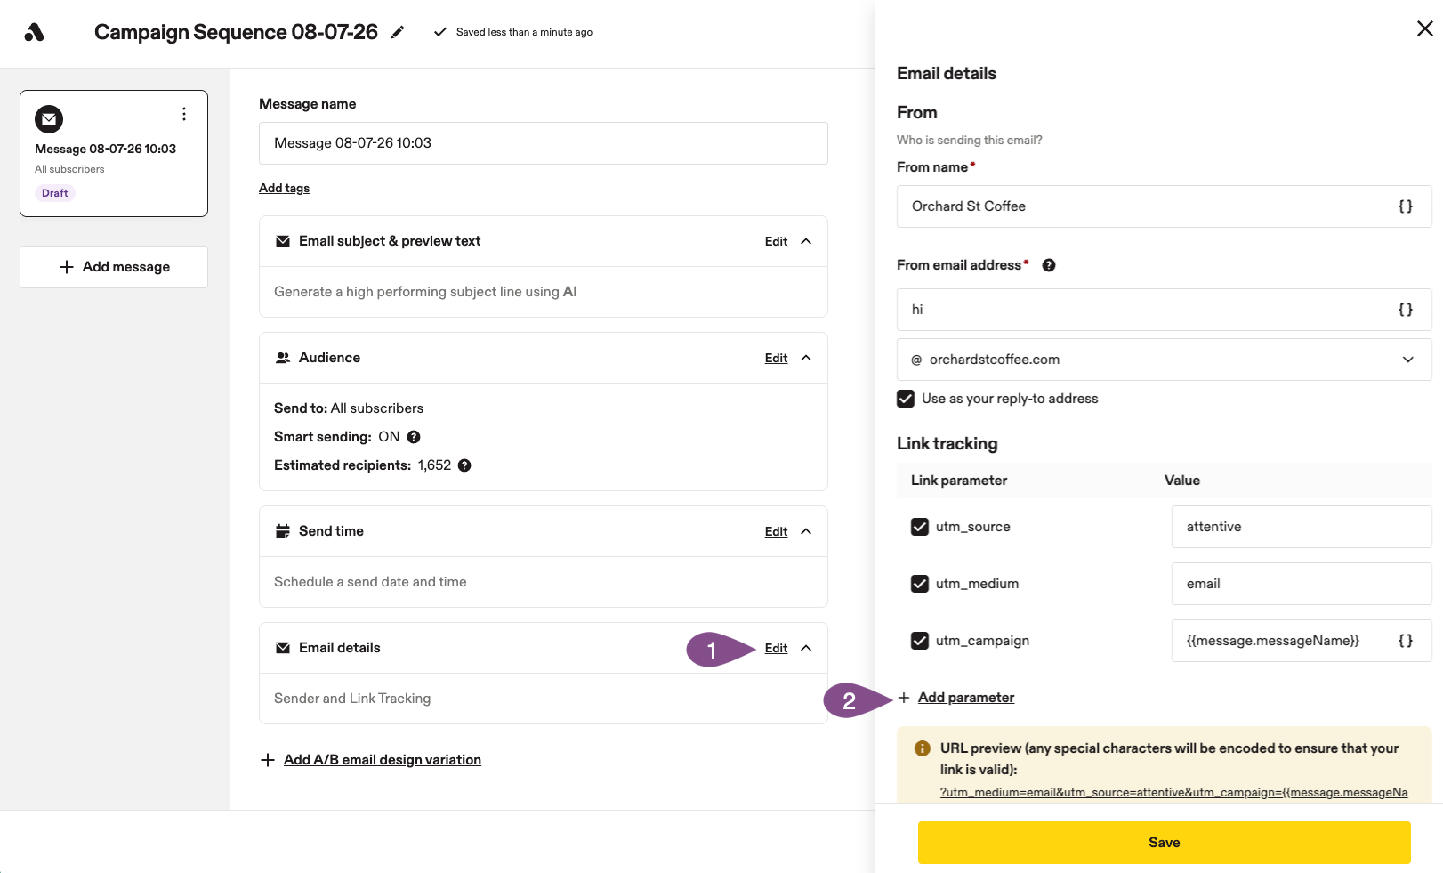1443x873 pixels.
Task: Open help icon next to From email address
Action: click(1049, 265)
